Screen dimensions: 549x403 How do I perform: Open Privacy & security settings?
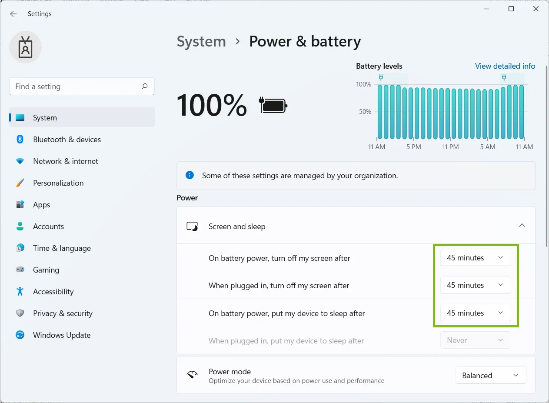click(82, 313)
